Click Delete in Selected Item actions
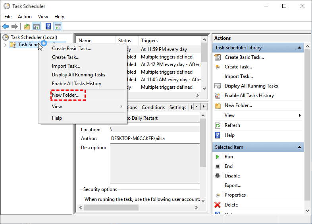 coord(231,205)
